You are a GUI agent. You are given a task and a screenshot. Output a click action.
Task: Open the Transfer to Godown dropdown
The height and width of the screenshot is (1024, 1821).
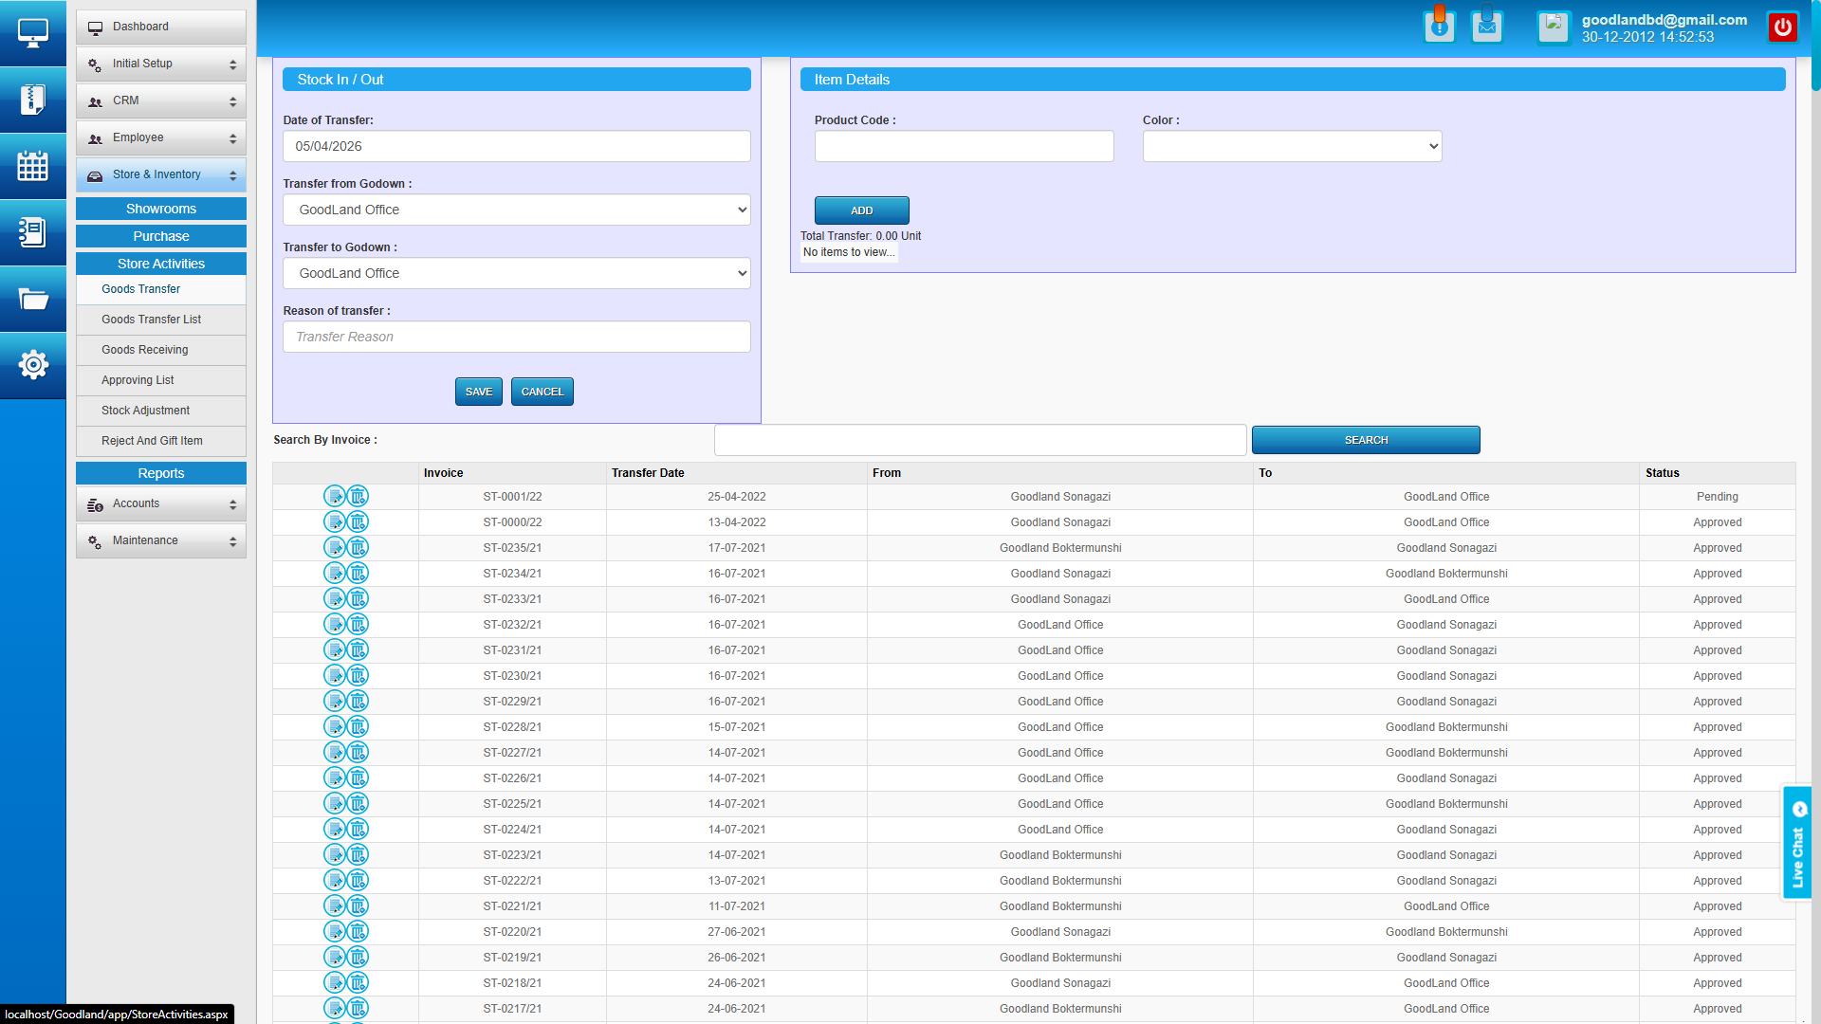point(516,273)
